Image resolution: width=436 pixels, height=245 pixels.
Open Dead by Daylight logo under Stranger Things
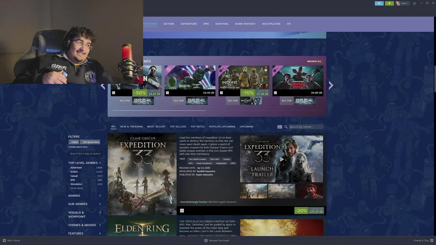point(305,100)
